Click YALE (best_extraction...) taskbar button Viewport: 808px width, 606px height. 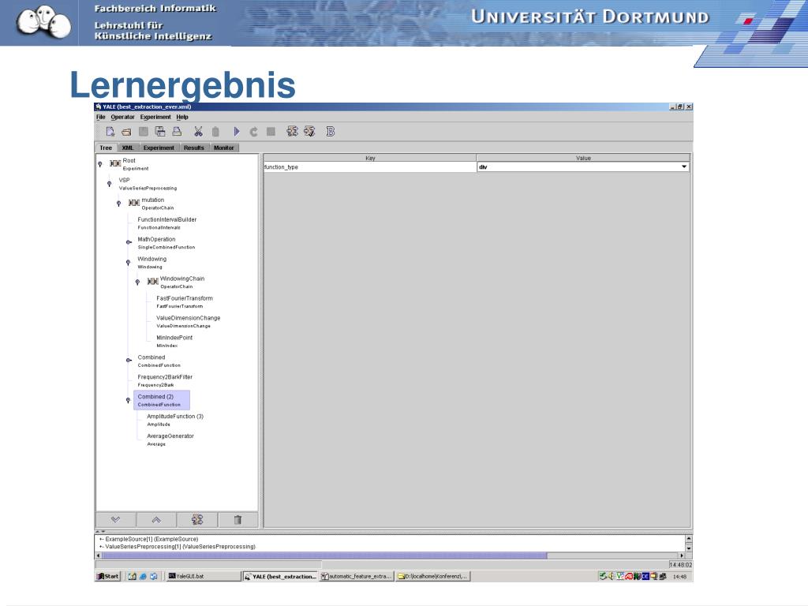click(x=280, y=576)
